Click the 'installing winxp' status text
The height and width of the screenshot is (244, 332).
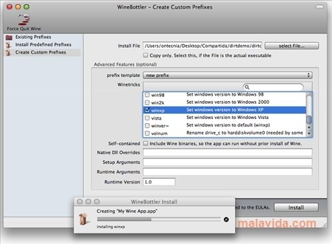111,227
